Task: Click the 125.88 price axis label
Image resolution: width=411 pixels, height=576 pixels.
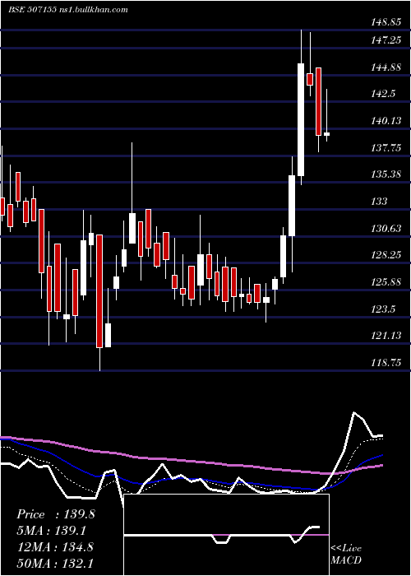Action: (386, 282)
